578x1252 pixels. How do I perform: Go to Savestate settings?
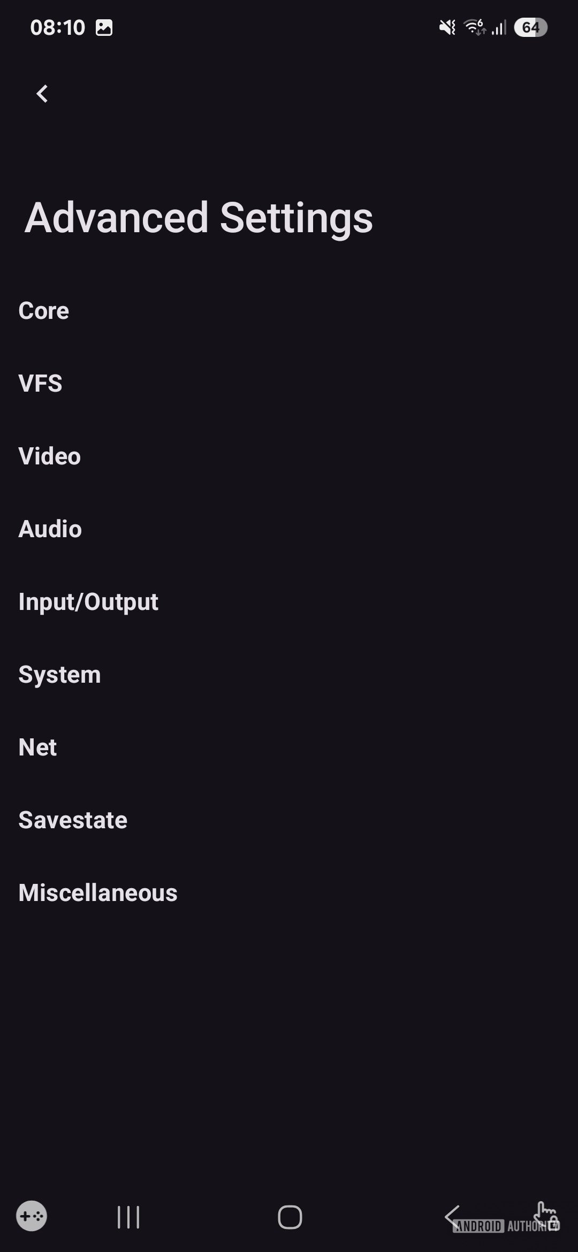[73, 820]
